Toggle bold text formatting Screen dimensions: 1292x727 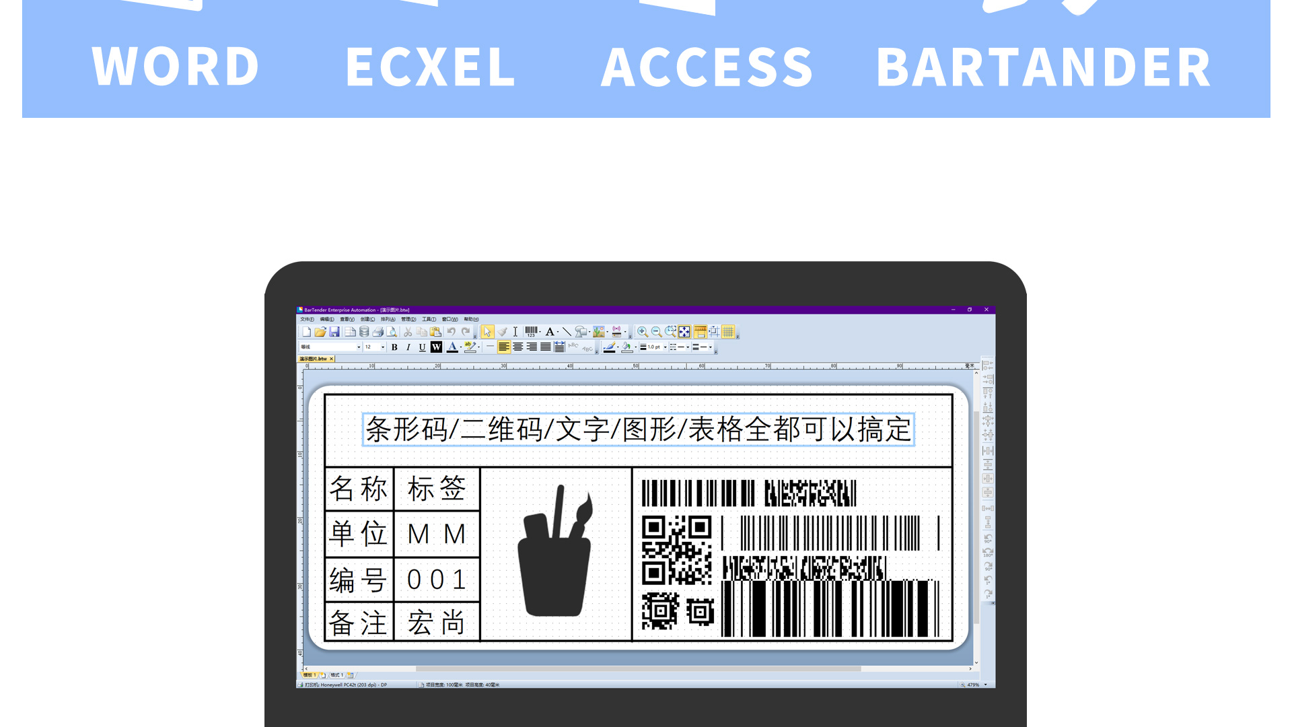(394, 347)
